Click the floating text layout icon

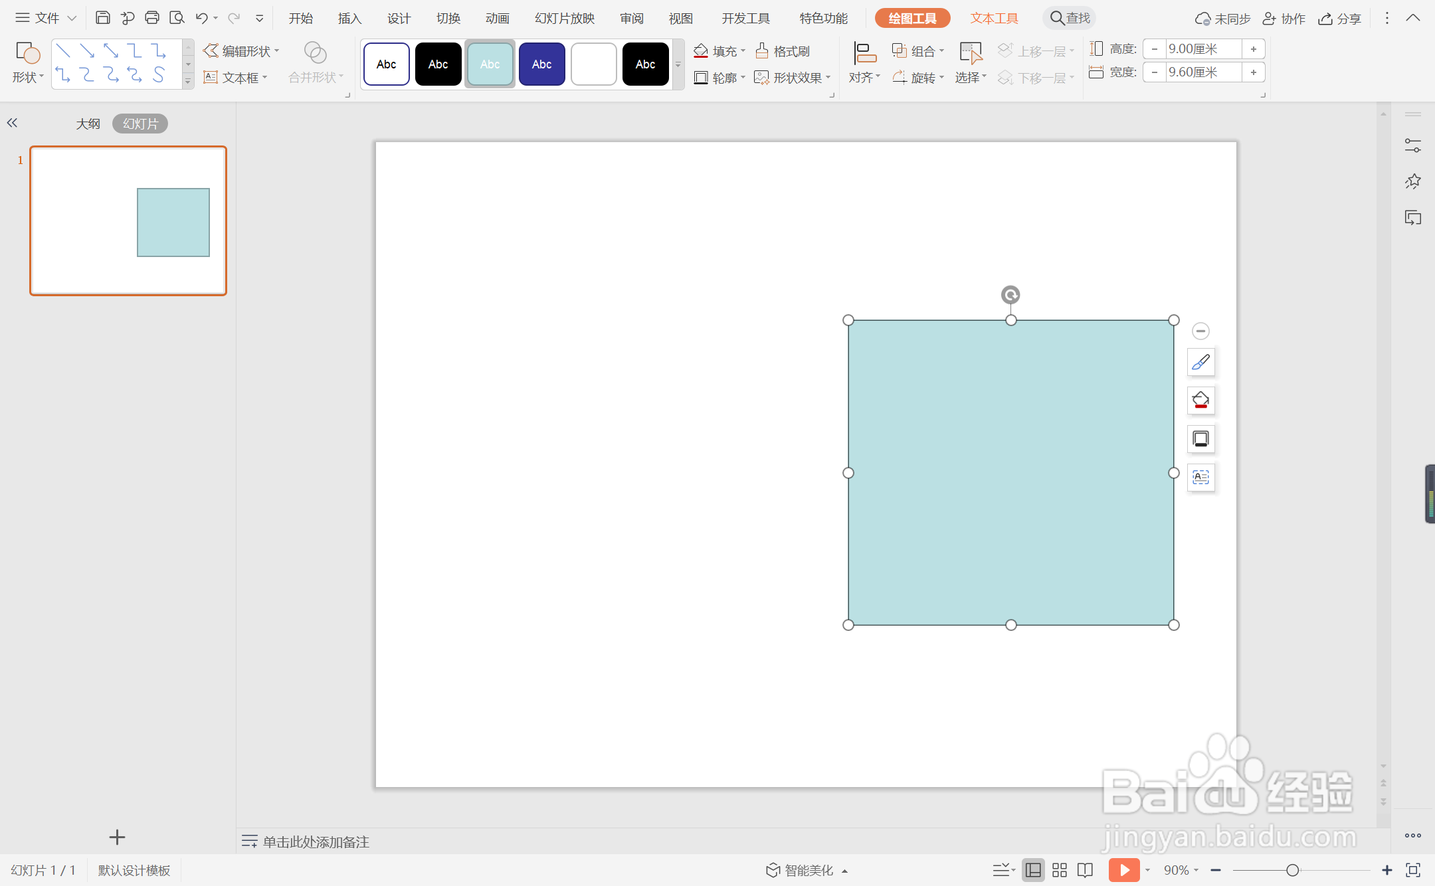(1200, 478)
